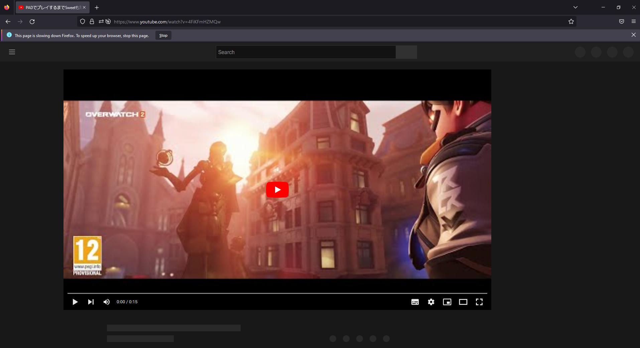
Task: Reload the current page
Action: pyautogui.click(x=32, y=22)
